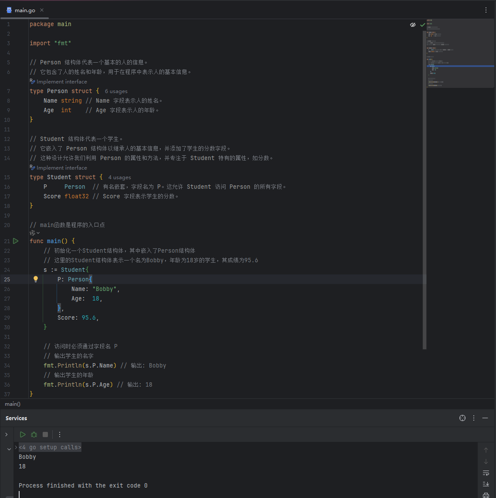Switch to the main.go editor tab
The height and width of the screenshot is (498, 496).
click(x=25, y=10)
